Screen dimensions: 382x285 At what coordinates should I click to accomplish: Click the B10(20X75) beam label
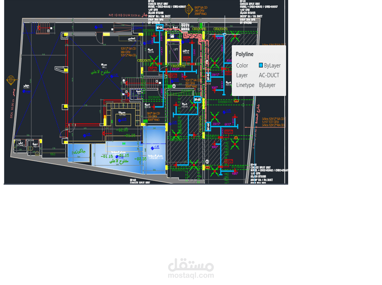pos(178,170)
